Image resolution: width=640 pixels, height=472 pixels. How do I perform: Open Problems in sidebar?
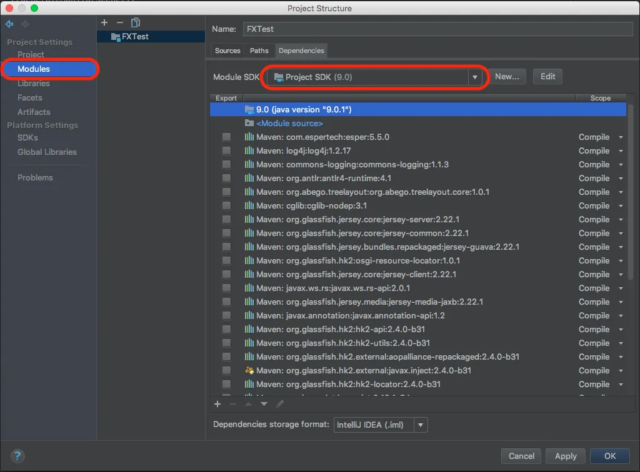pyautogui.click(x=35, y=178)
